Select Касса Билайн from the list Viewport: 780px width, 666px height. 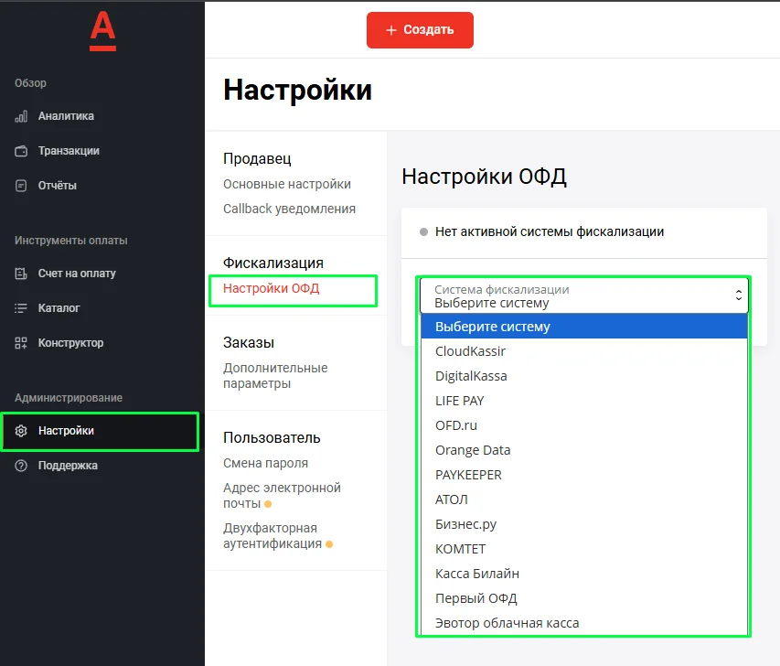(584, 574)
